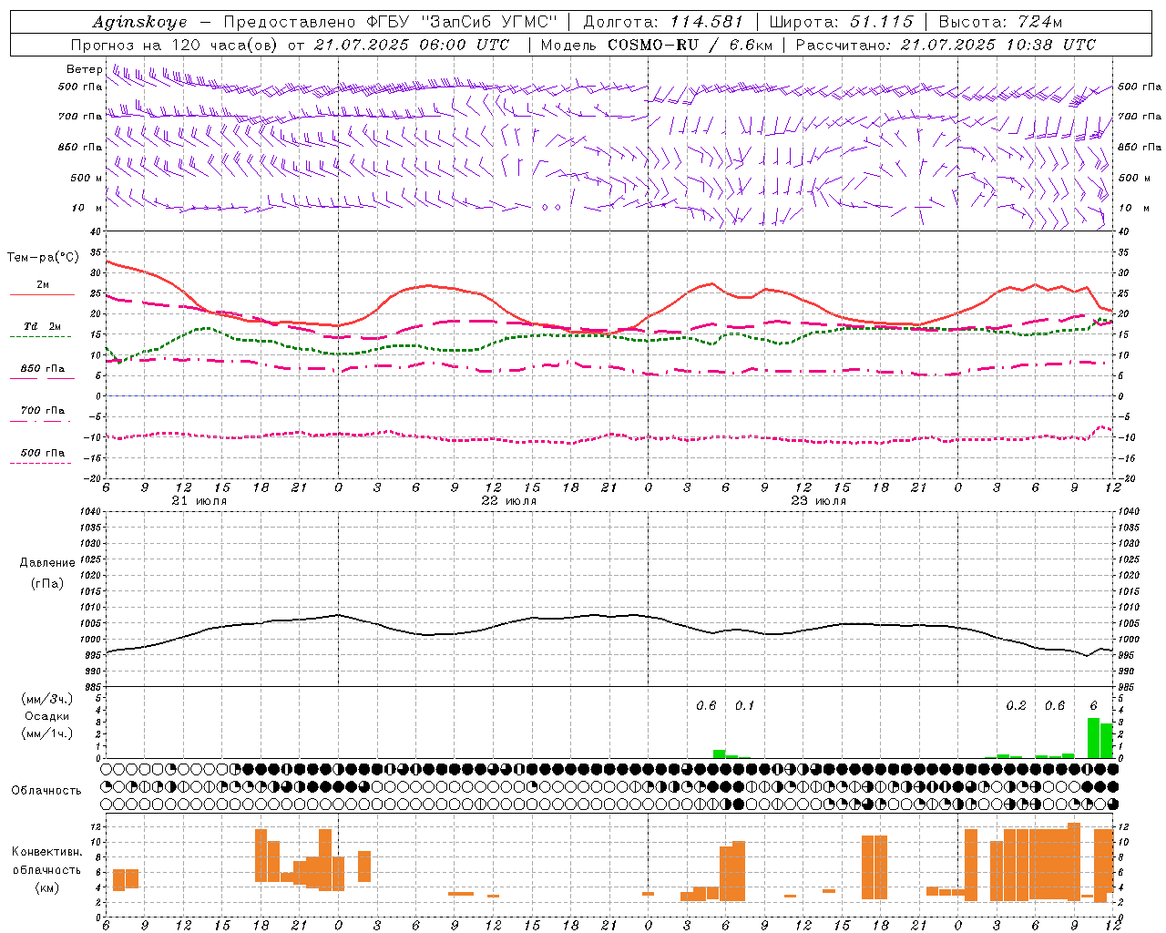The image size is (1166, 933).
Task: Click the "21 июля" date label
Action: (199, 501)
